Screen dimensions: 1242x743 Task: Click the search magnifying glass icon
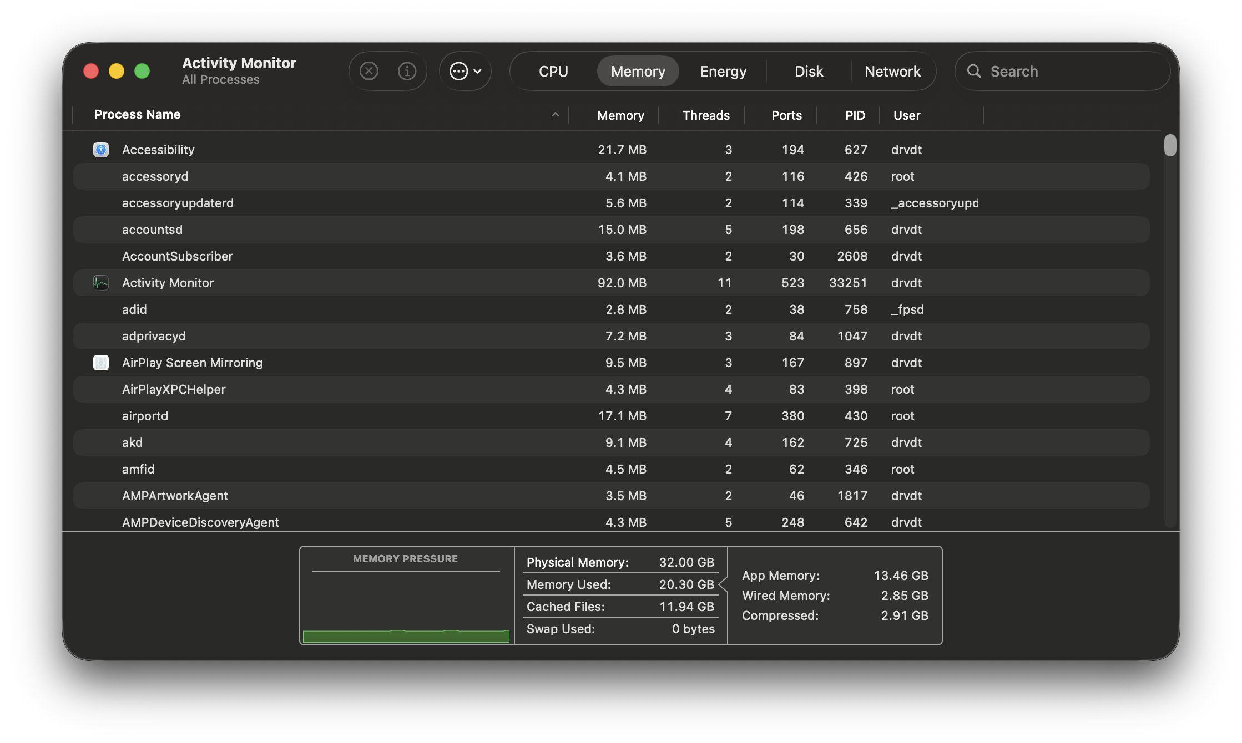[x=974, y=71]
